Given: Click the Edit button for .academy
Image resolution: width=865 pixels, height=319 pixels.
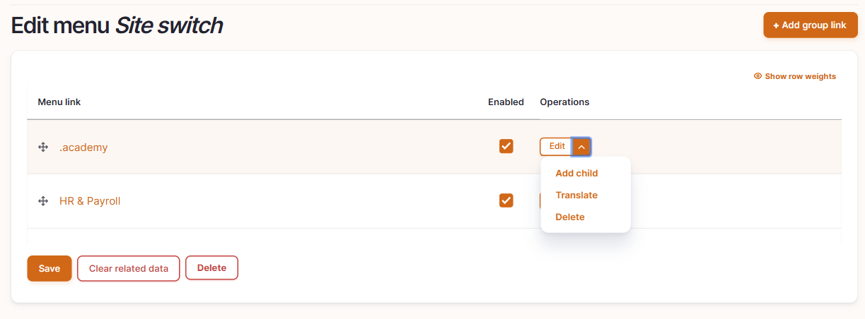Looking at the screenshot, I should (557, 147).
